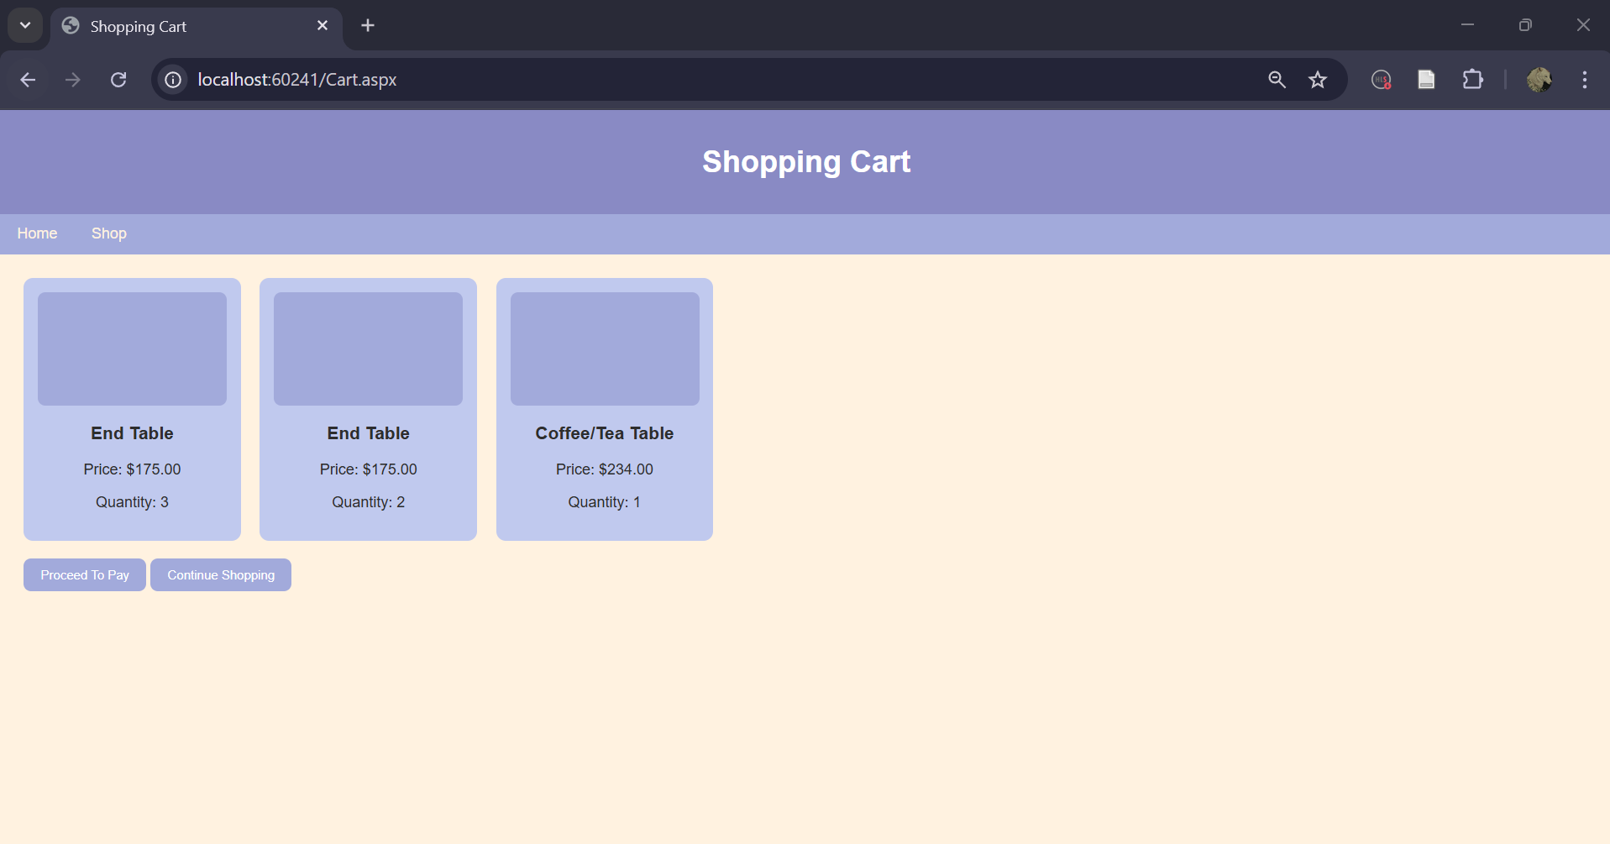This screenshot has width=1610, height=844.
Task: Click the Coffee/Tea Table product image
Action: tap(604, 348)
